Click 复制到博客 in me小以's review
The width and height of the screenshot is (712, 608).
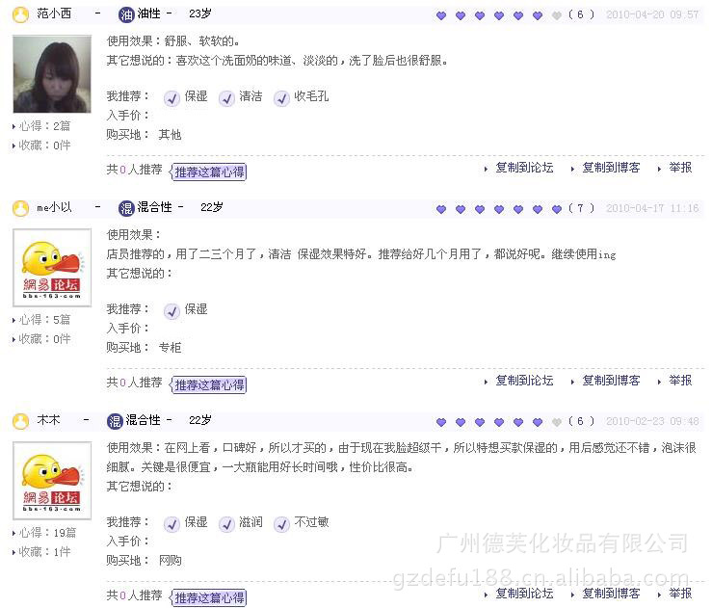[x=611, y=381]
